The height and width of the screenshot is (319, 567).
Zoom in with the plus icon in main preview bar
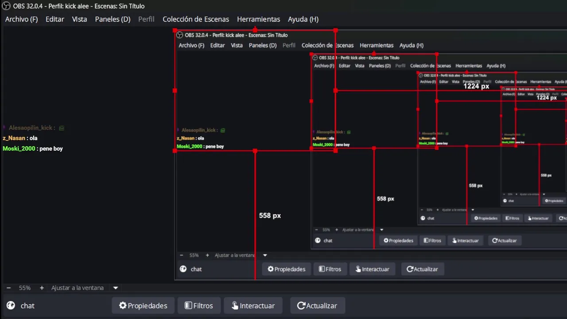42,288
